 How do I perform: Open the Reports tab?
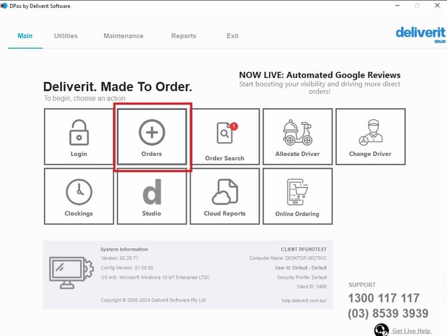[x=183, y=36]
